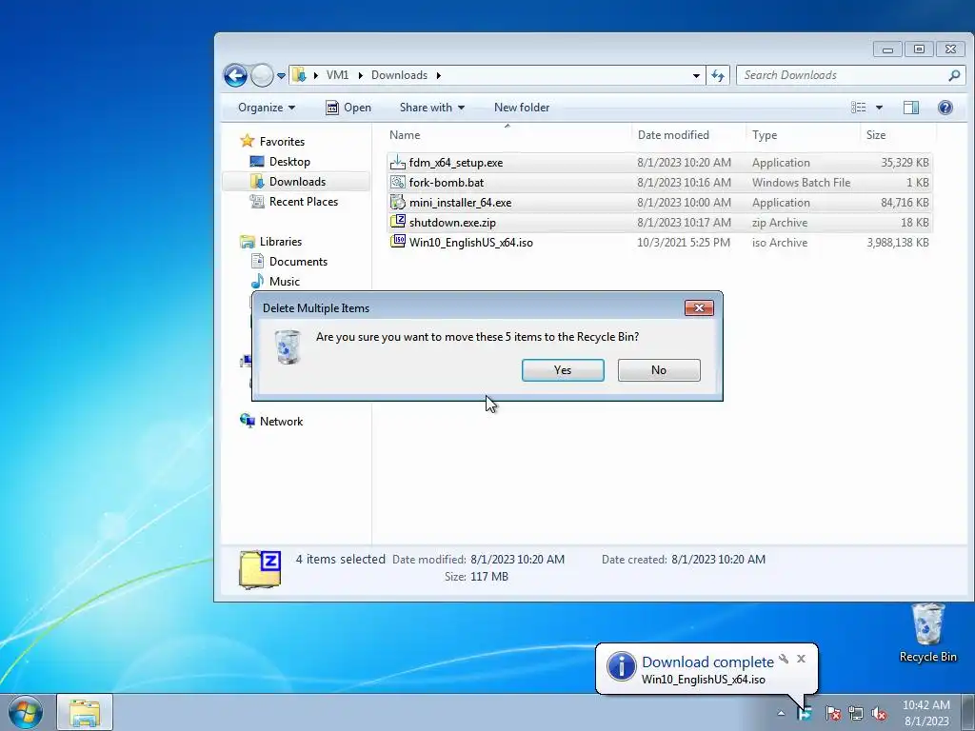This screenshot has width=975, height=731.
Task: Open the Organize menu
Action: tap(267, 108)
